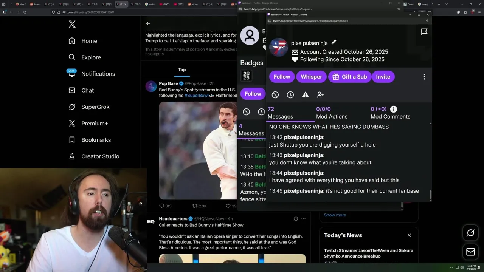Click the Mod Comments info icon
The image size is (484, 272).
[x=394, y=109]
